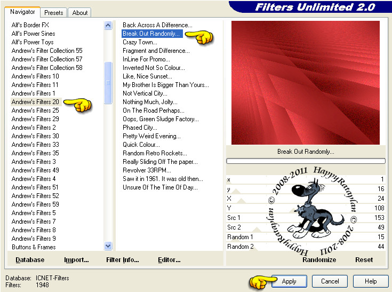Click the category list scroll-up arrow
This screenshot has height=292, width=392.
[x=108, y=25]
